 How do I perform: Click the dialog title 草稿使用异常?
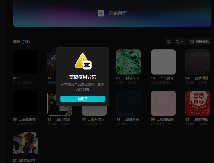tap(83, 77)
